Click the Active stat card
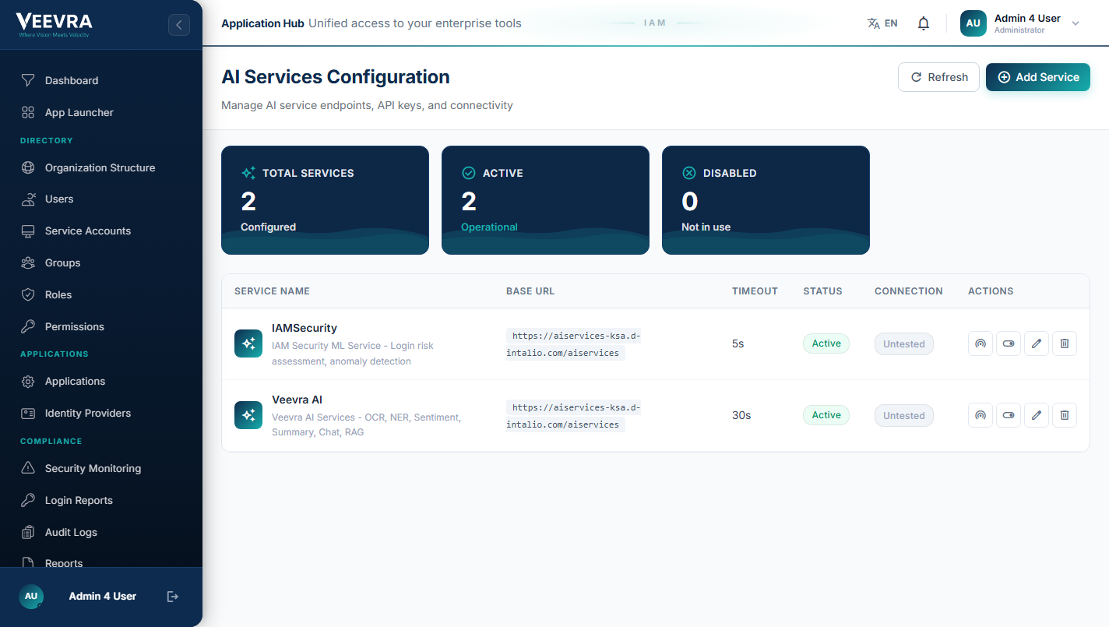Image resolution: width=1109 pixels, height=627 pixels. (x=545, y=200)
